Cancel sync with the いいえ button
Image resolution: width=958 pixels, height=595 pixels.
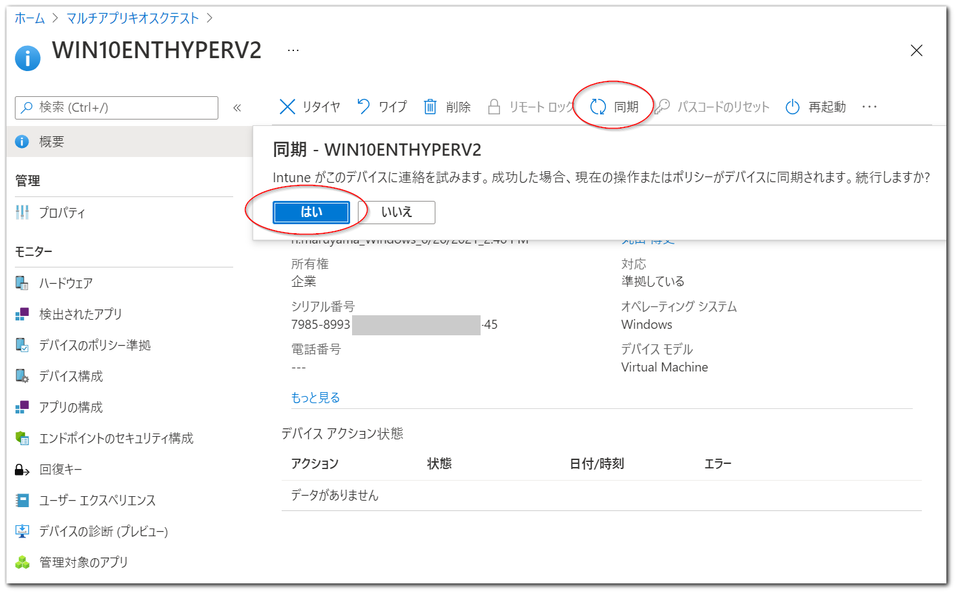(397, 212)
